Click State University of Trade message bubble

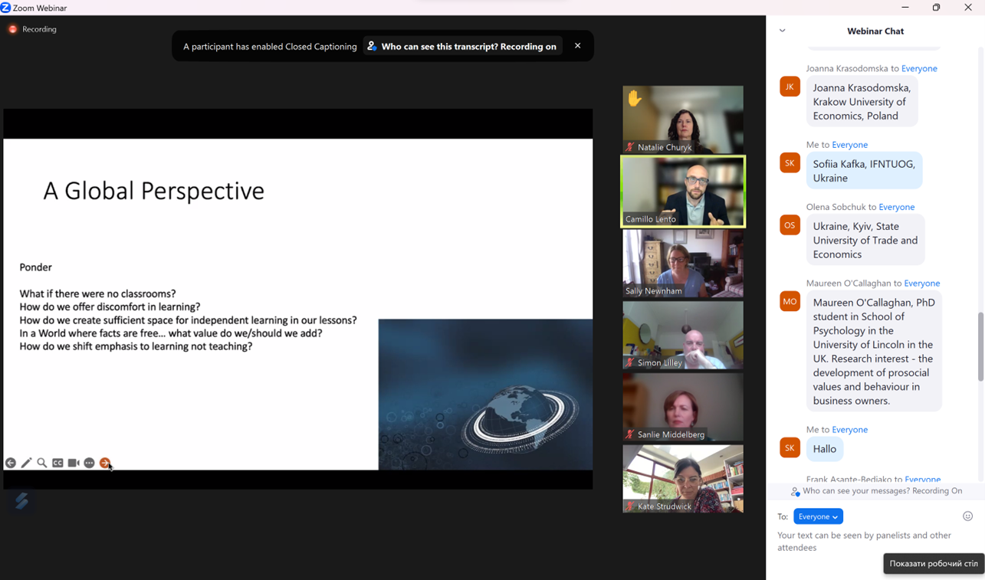[x=865, y=240]
